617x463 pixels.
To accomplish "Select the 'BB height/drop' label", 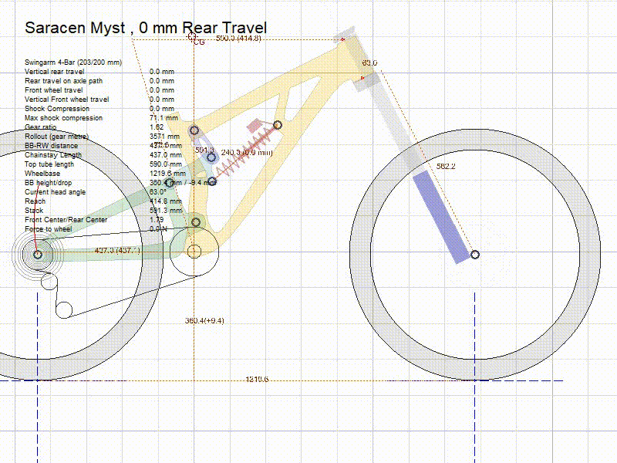I will (48, 183).
